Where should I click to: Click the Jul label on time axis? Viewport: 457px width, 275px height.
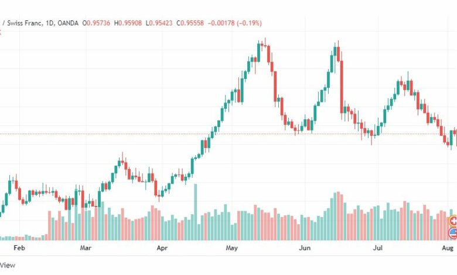coord(378,248)
